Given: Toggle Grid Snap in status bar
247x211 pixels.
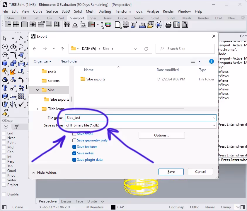Looking at the screenshot, I should [x=176, y=207].
